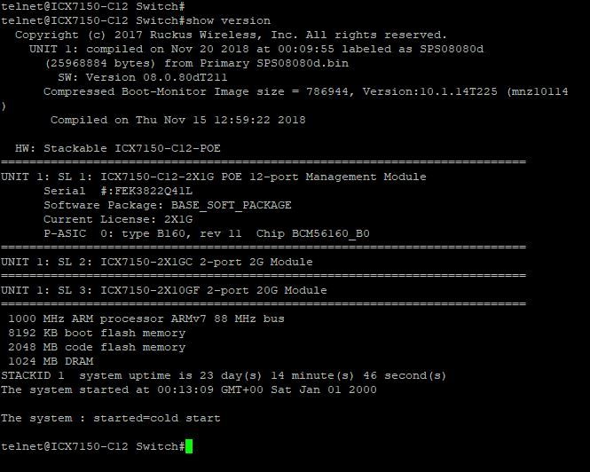590x472 pixels.
Task: Click the 'show version' command text
Action: [x=228, y=20]
